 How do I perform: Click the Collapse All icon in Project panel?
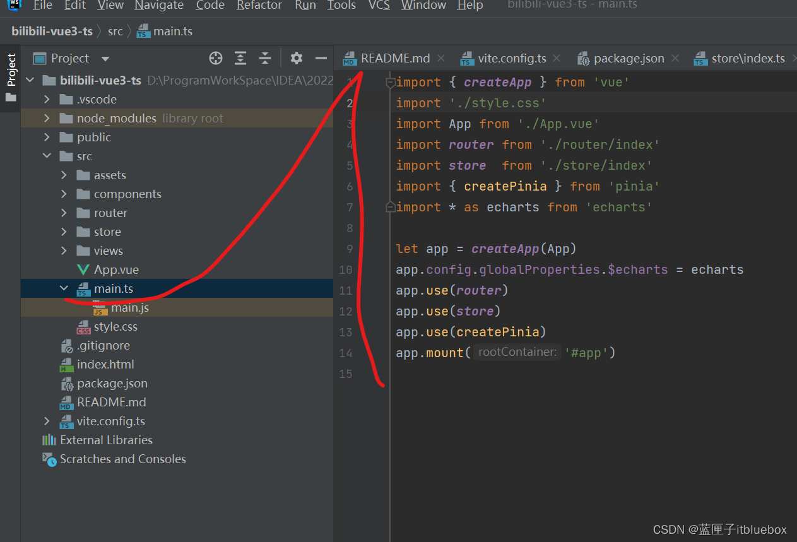point(265,59)
